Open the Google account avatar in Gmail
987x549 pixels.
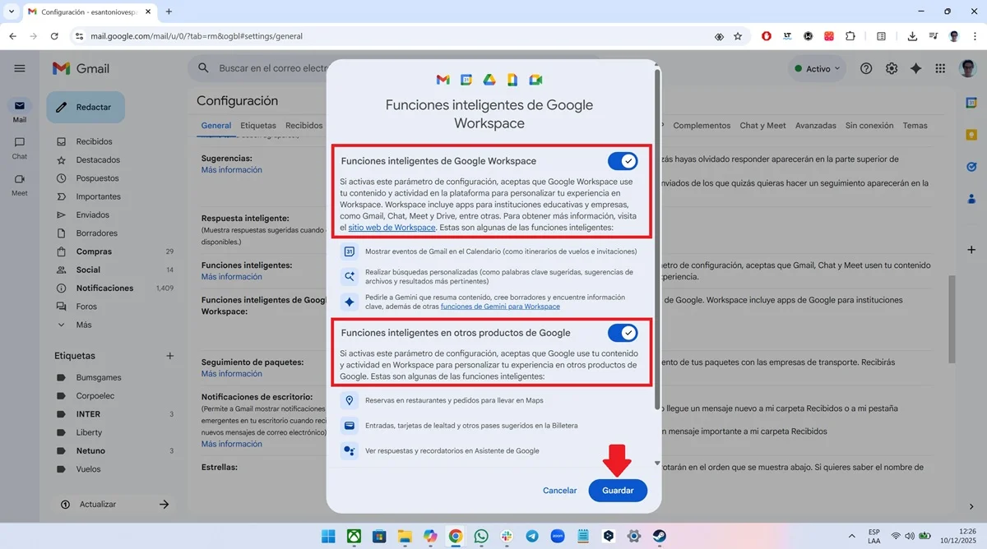pyautogui.click(x=967, y=69)
